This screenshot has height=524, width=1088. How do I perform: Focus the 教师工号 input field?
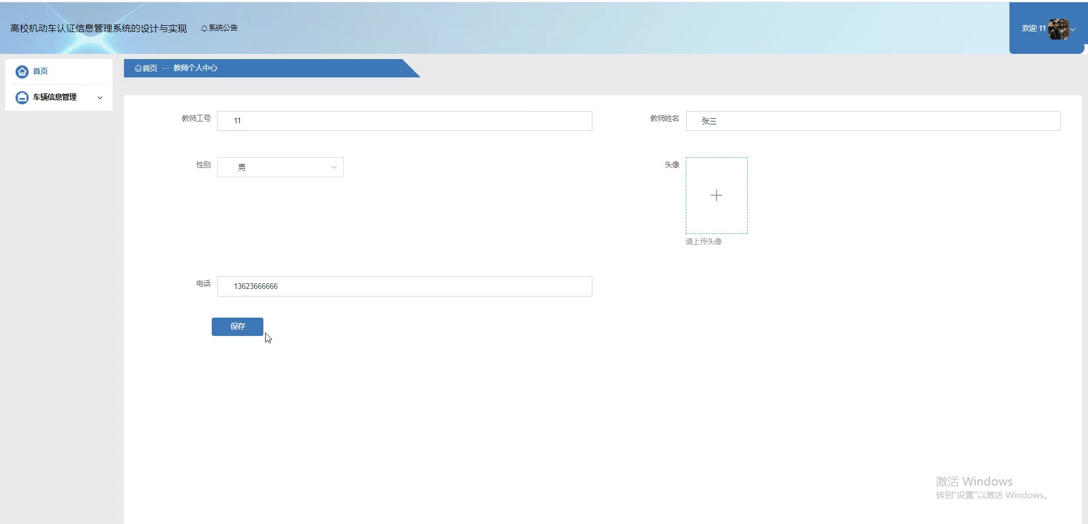tap(405, 121)
